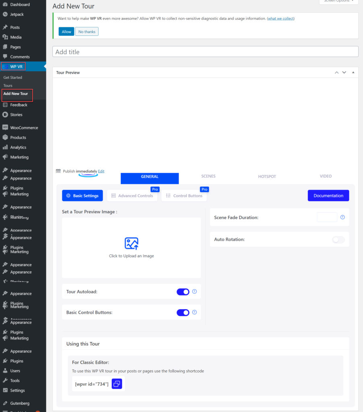
Task: Select the Control Buttons sub-tab
Action: coord(184,196)
